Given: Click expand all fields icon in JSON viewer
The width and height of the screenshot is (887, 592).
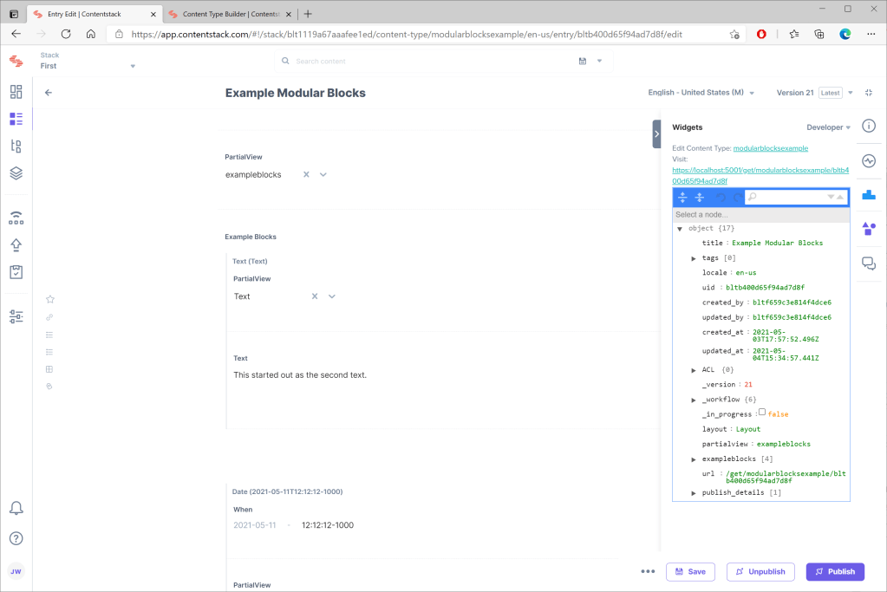Looking at the screenshot, I should tap(682, 198).
